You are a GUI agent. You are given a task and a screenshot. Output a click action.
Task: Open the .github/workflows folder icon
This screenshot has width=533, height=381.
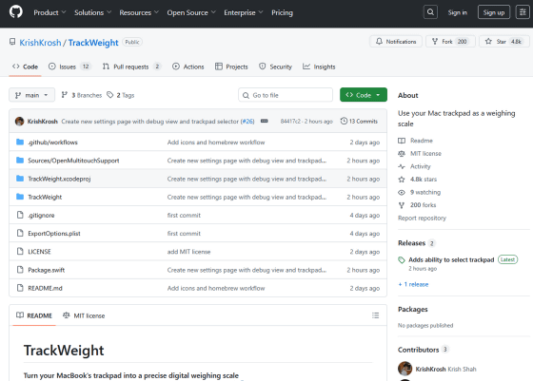(20, 142)
